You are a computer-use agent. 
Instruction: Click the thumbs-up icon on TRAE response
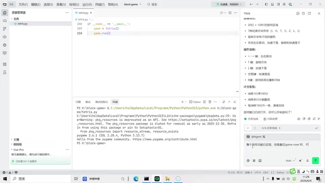[x=299, y=119]
